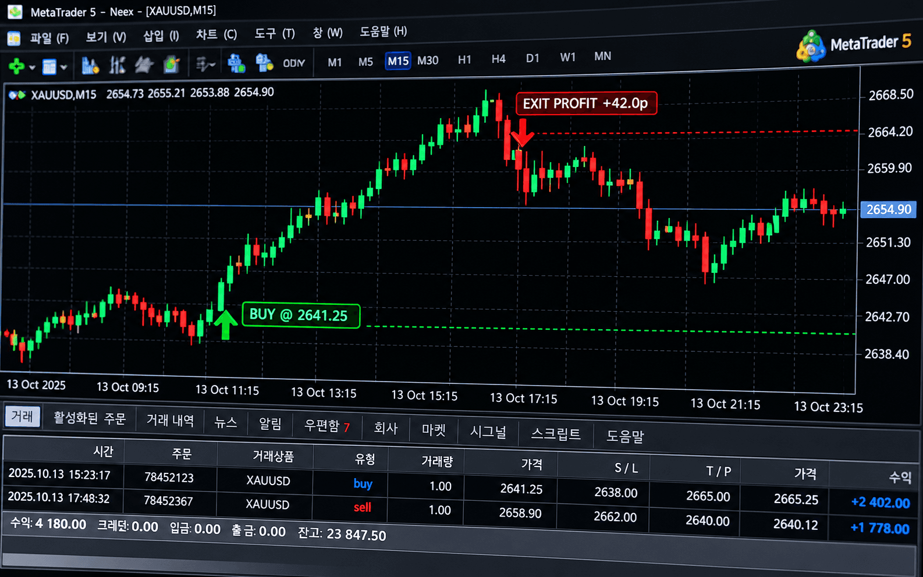
Task: Click the 수익 column header
Action: coord(900,478)
